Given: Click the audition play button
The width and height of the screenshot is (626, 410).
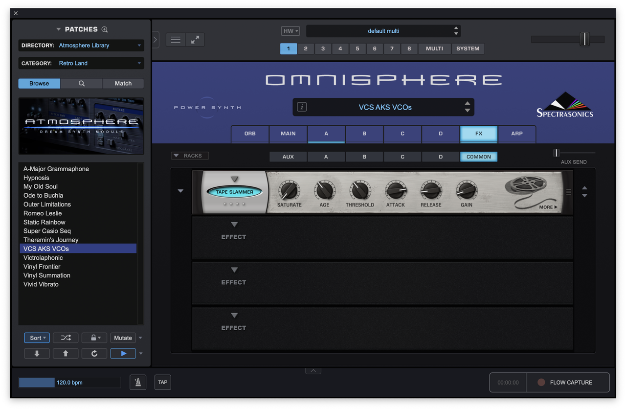Looking at the screenshot, I should (x=123, y=353).
